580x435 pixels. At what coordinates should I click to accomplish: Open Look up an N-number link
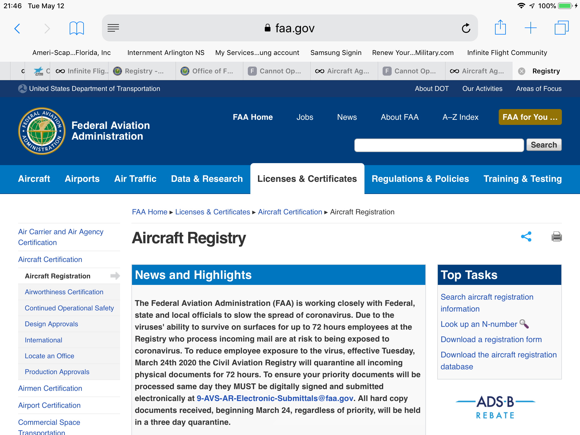click(479, 324)
